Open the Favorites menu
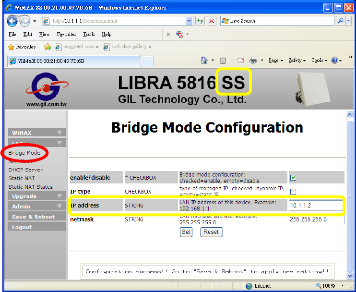The height and width of the screenshot is (292, 356). coord(66,34)
